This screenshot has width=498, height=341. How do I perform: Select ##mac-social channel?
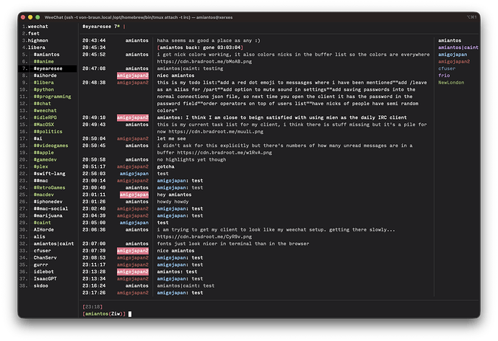51,208
